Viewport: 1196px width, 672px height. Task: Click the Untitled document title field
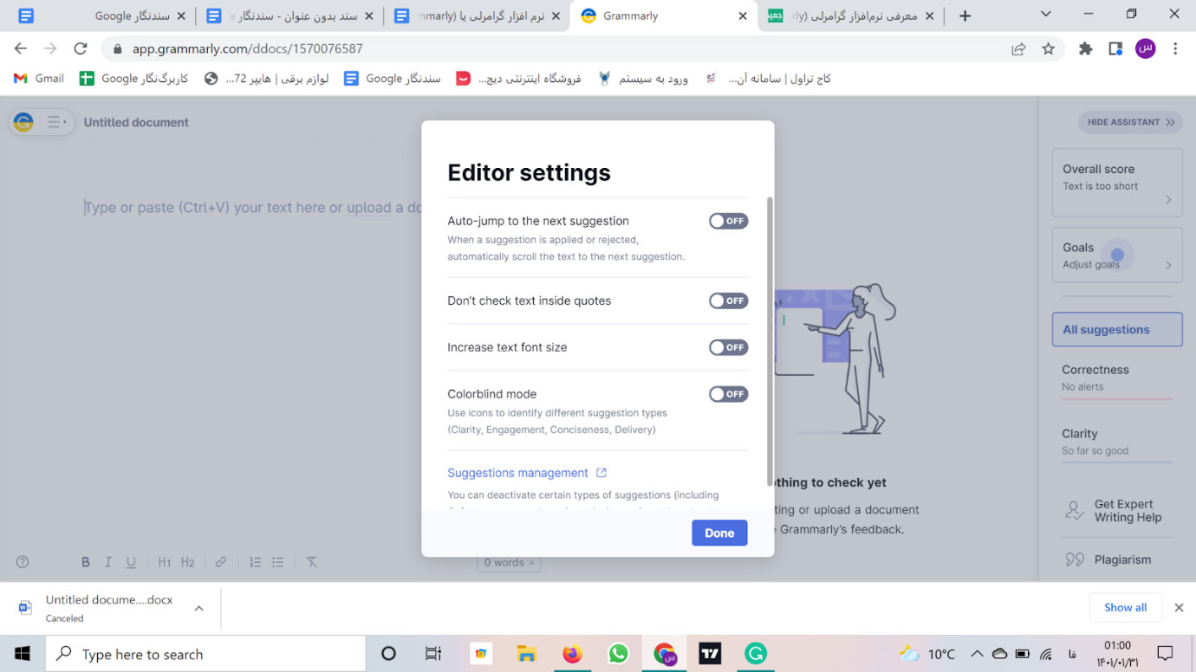136,122
